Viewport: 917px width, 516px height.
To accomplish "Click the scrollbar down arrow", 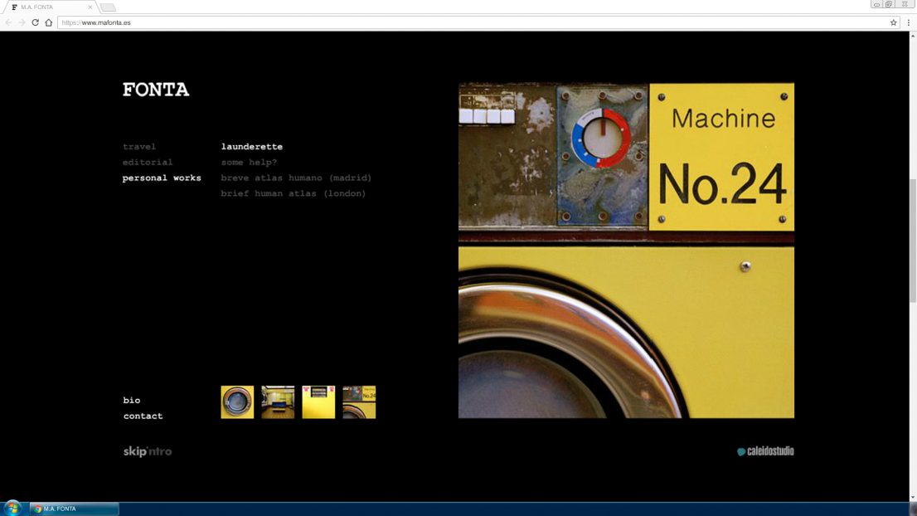I will point(913,497).
